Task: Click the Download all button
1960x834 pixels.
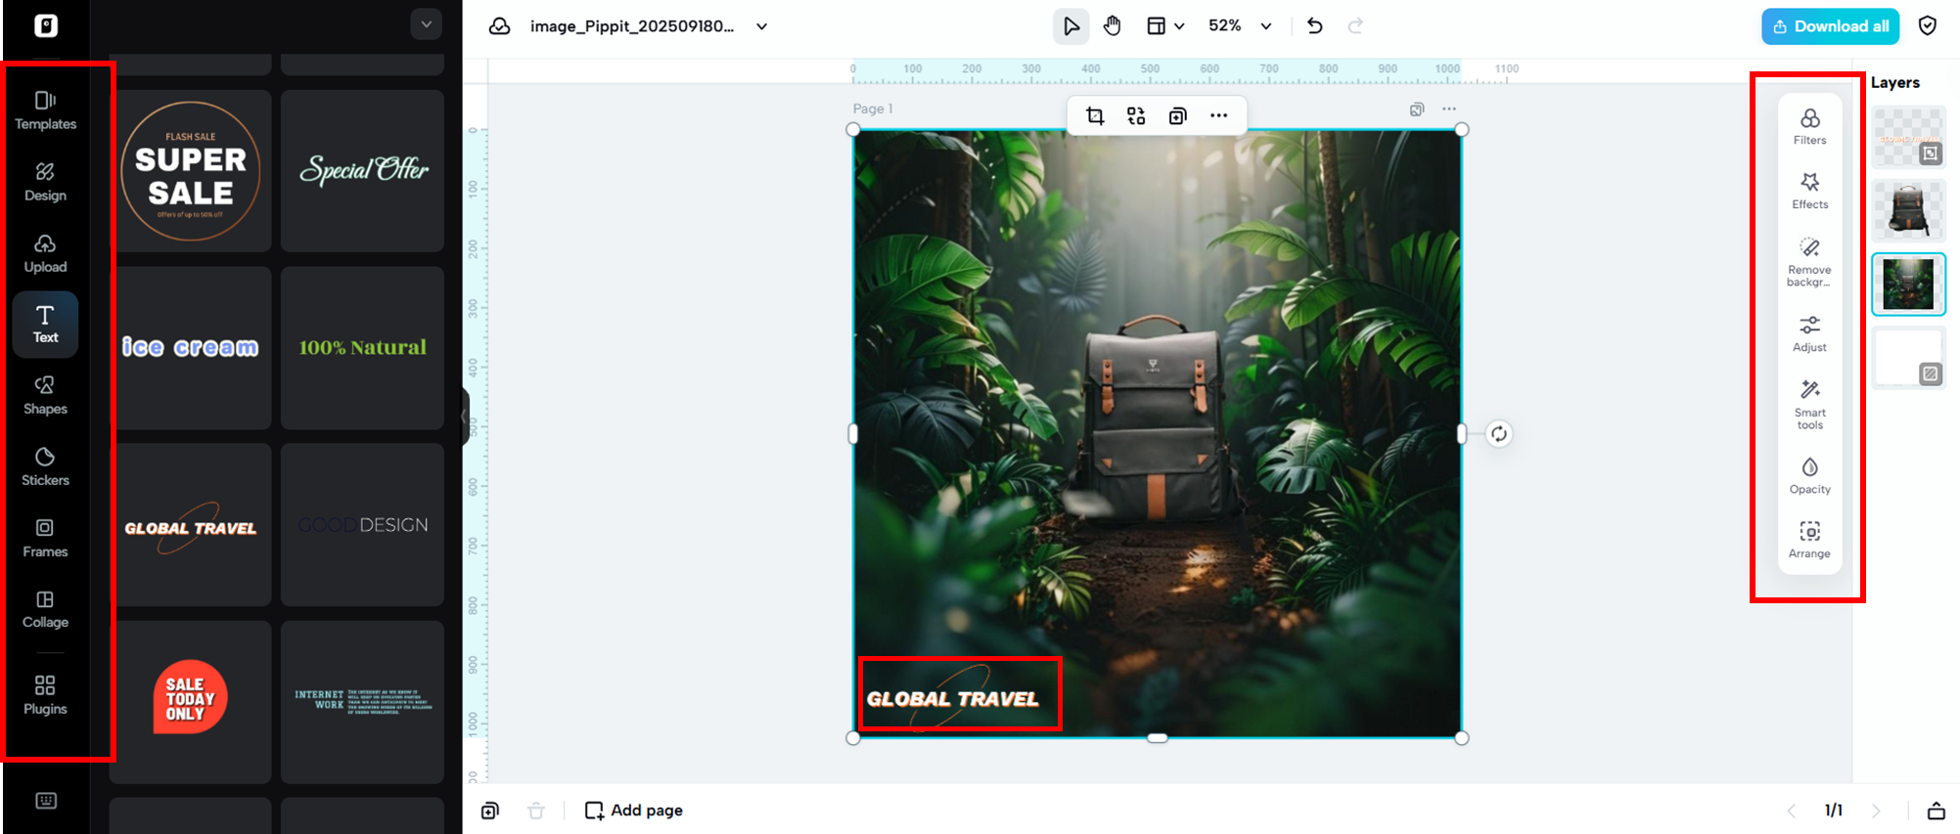Action: [x=1830, y=26]
